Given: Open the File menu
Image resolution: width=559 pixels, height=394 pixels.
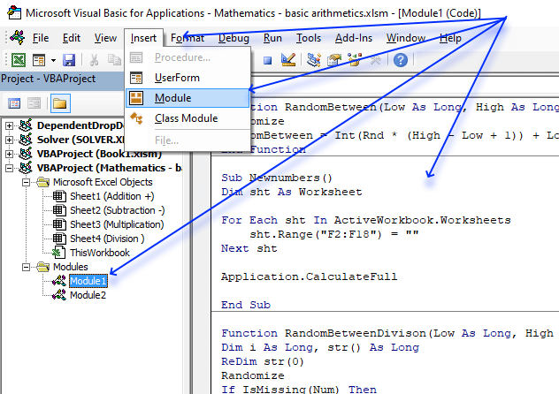Looking at the screenshot, I should [x=41, y=38].
